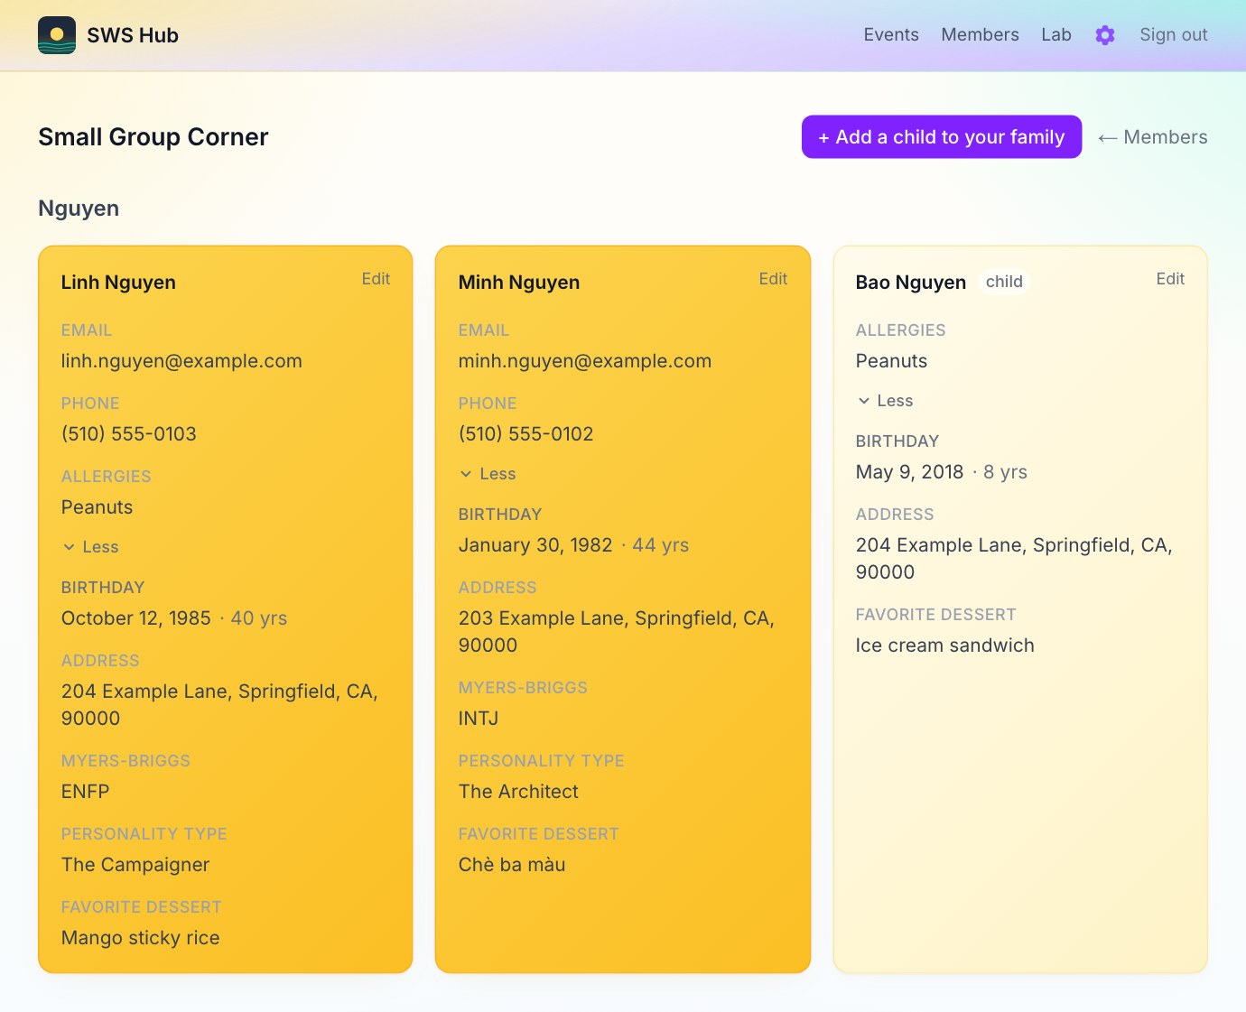Collapse Bao Nguyen's details with Less
The width and height of the screenshot is (1246, 1012).
click(x=886, y=401)
